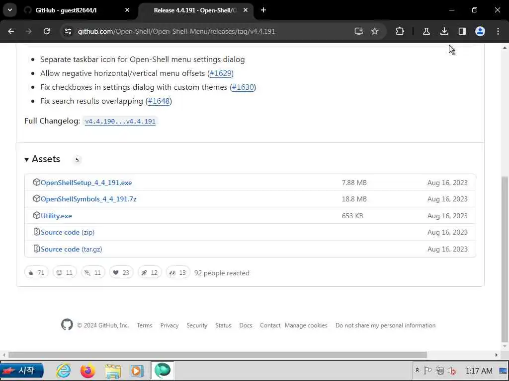Close the Release 4.4.191 tab
The height and width of the screenshot is (381, 509).
(x=246, y=10)
